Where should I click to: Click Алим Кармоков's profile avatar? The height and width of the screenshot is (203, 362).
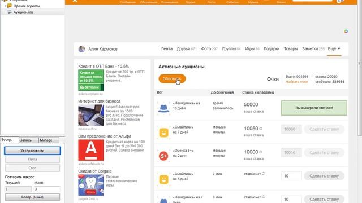coord(81,49)
